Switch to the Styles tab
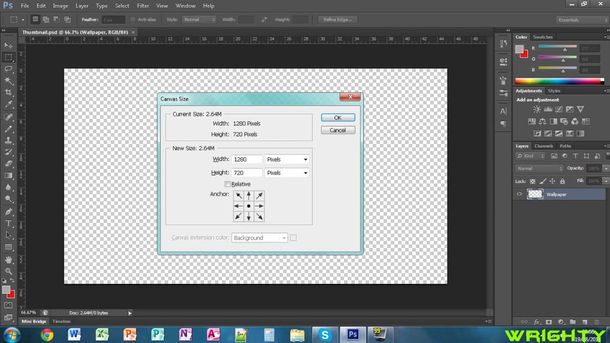Viewport: 610px width, 343px height. pyautogui.click(x=554, y=91)
